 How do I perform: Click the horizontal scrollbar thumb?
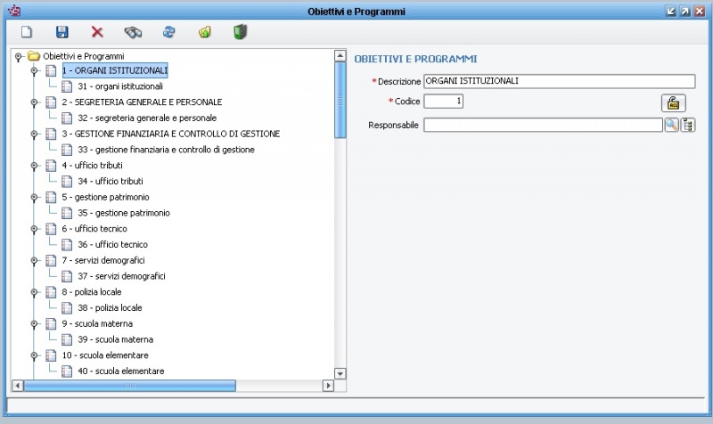129,386
